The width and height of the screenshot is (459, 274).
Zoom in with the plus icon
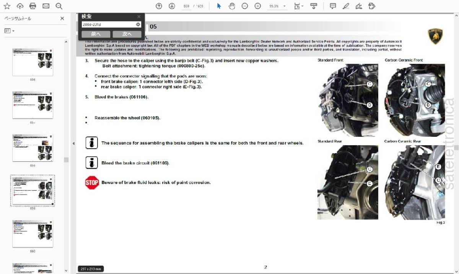258,6
